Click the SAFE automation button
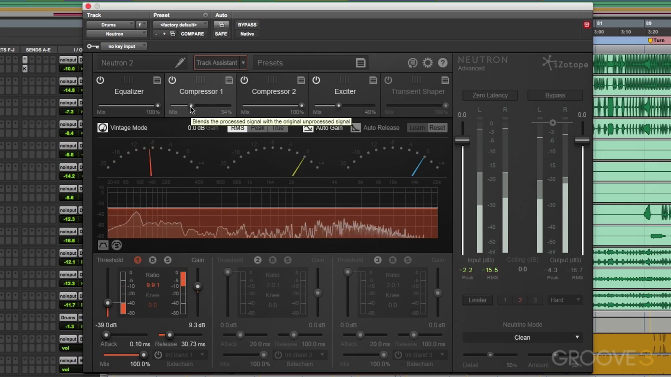The height and width of the screenshot is (377, 671). pos(221,34)
